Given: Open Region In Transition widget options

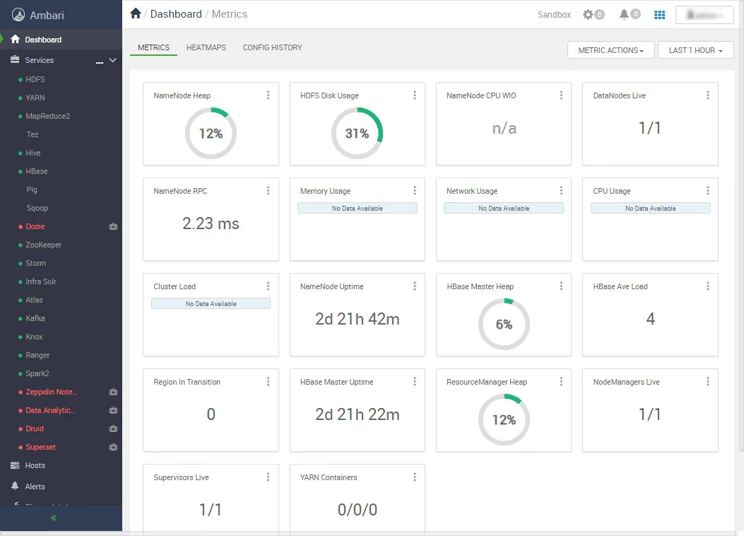Looking at the screenshot, I should 268,381.
